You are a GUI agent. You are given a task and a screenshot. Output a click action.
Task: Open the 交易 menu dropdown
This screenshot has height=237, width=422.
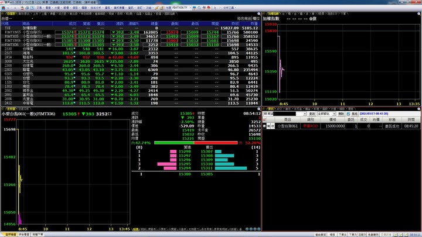point(40,8)
